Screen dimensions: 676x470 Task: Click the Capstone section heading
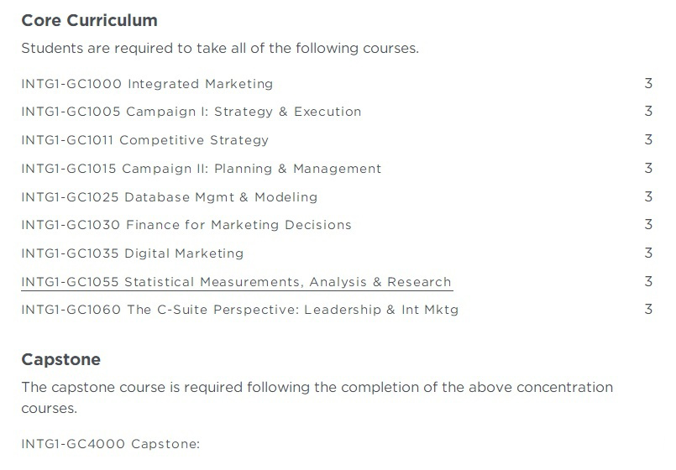pos(60,360)
